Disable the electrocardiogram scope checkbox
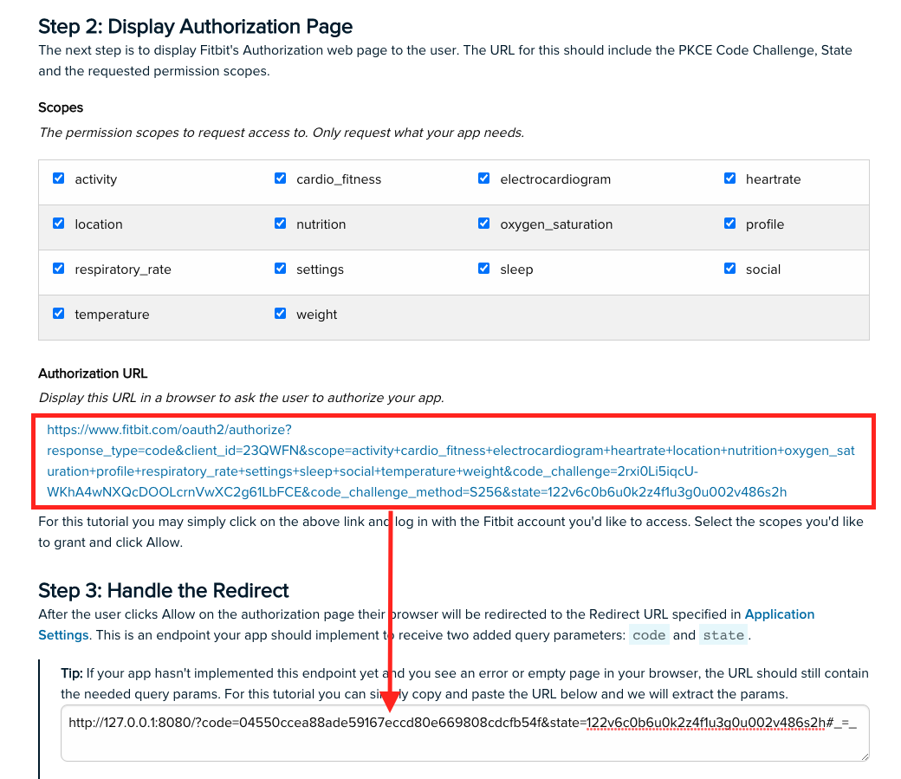Screen dimensions: 901x779 (x=483, y=179)
